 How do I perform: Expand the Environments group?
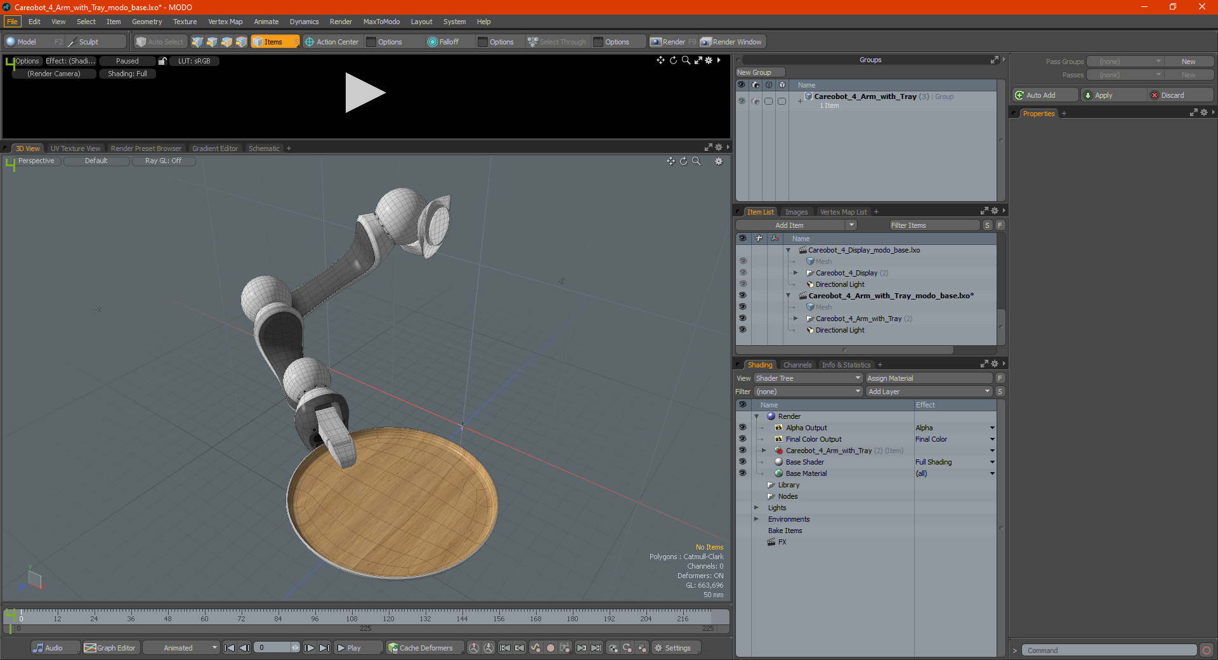pos(757,519)
